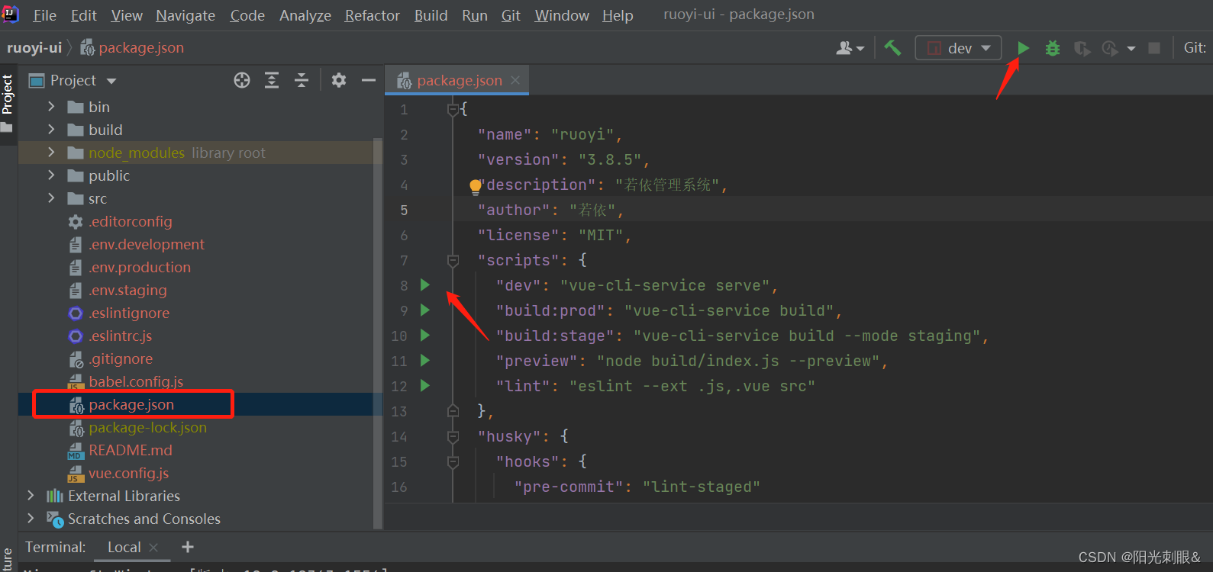Viewport: 1213px width, 572px height.
Task: Click the Build hammer icon
Action: pos(892,48)
